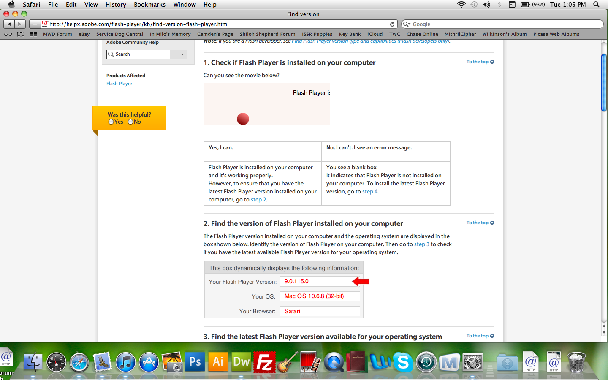Open the Trash in the Dock
Image resolution: width=608 pixels, height=380 pixels.
[x=576, y=362]
